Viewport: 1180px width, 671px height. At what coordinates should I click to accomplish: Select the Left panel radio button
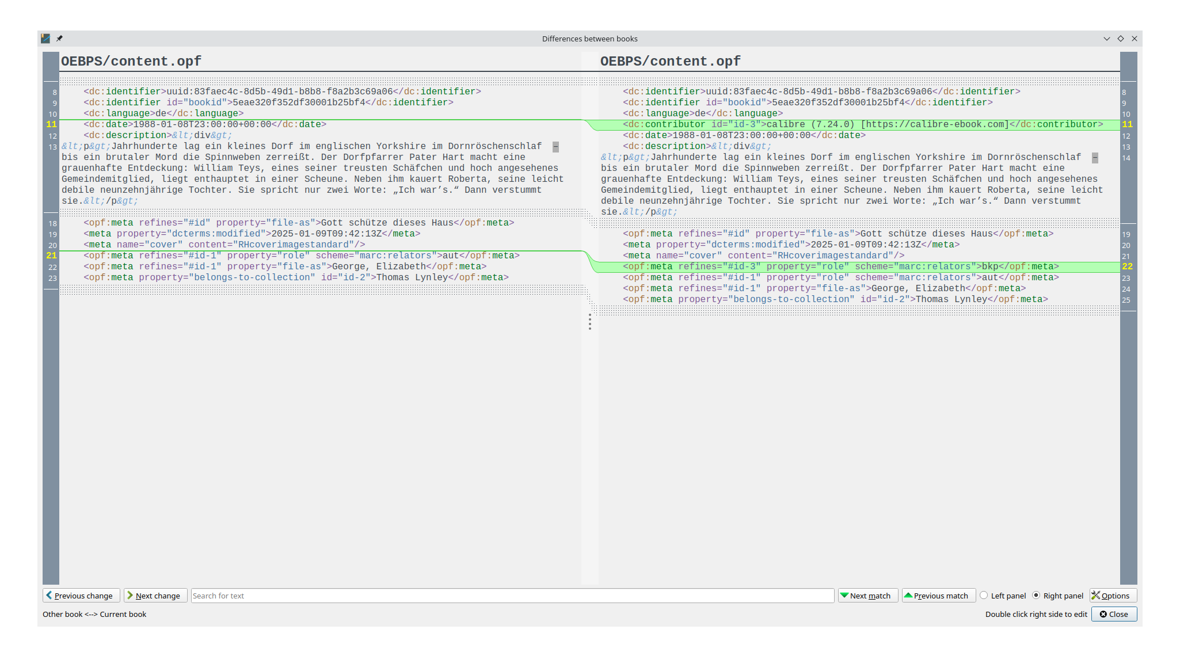point(984,596)
